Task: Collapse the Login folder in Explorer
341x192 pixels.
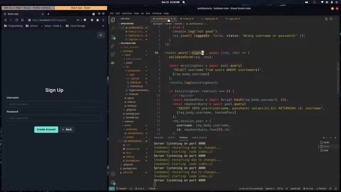Action: tap(132, 75)
